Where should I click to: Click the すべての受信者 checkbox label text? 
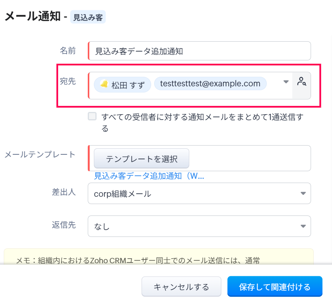(x=202, y=117)
